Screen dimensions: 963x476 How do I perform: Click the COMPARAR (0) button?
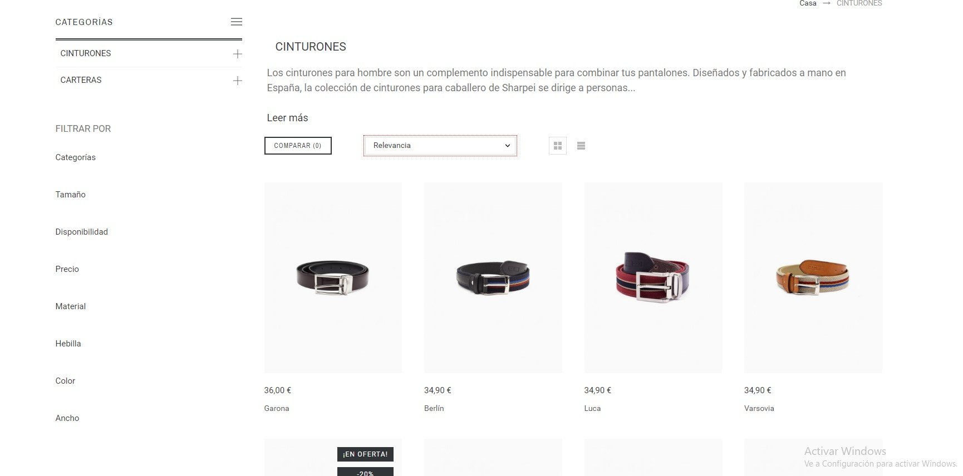(298, 146)
